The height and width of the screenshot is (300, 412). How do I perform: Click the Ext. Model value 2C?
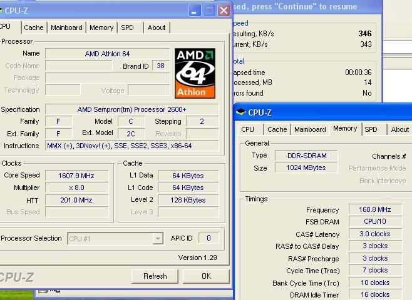point(131,134)
